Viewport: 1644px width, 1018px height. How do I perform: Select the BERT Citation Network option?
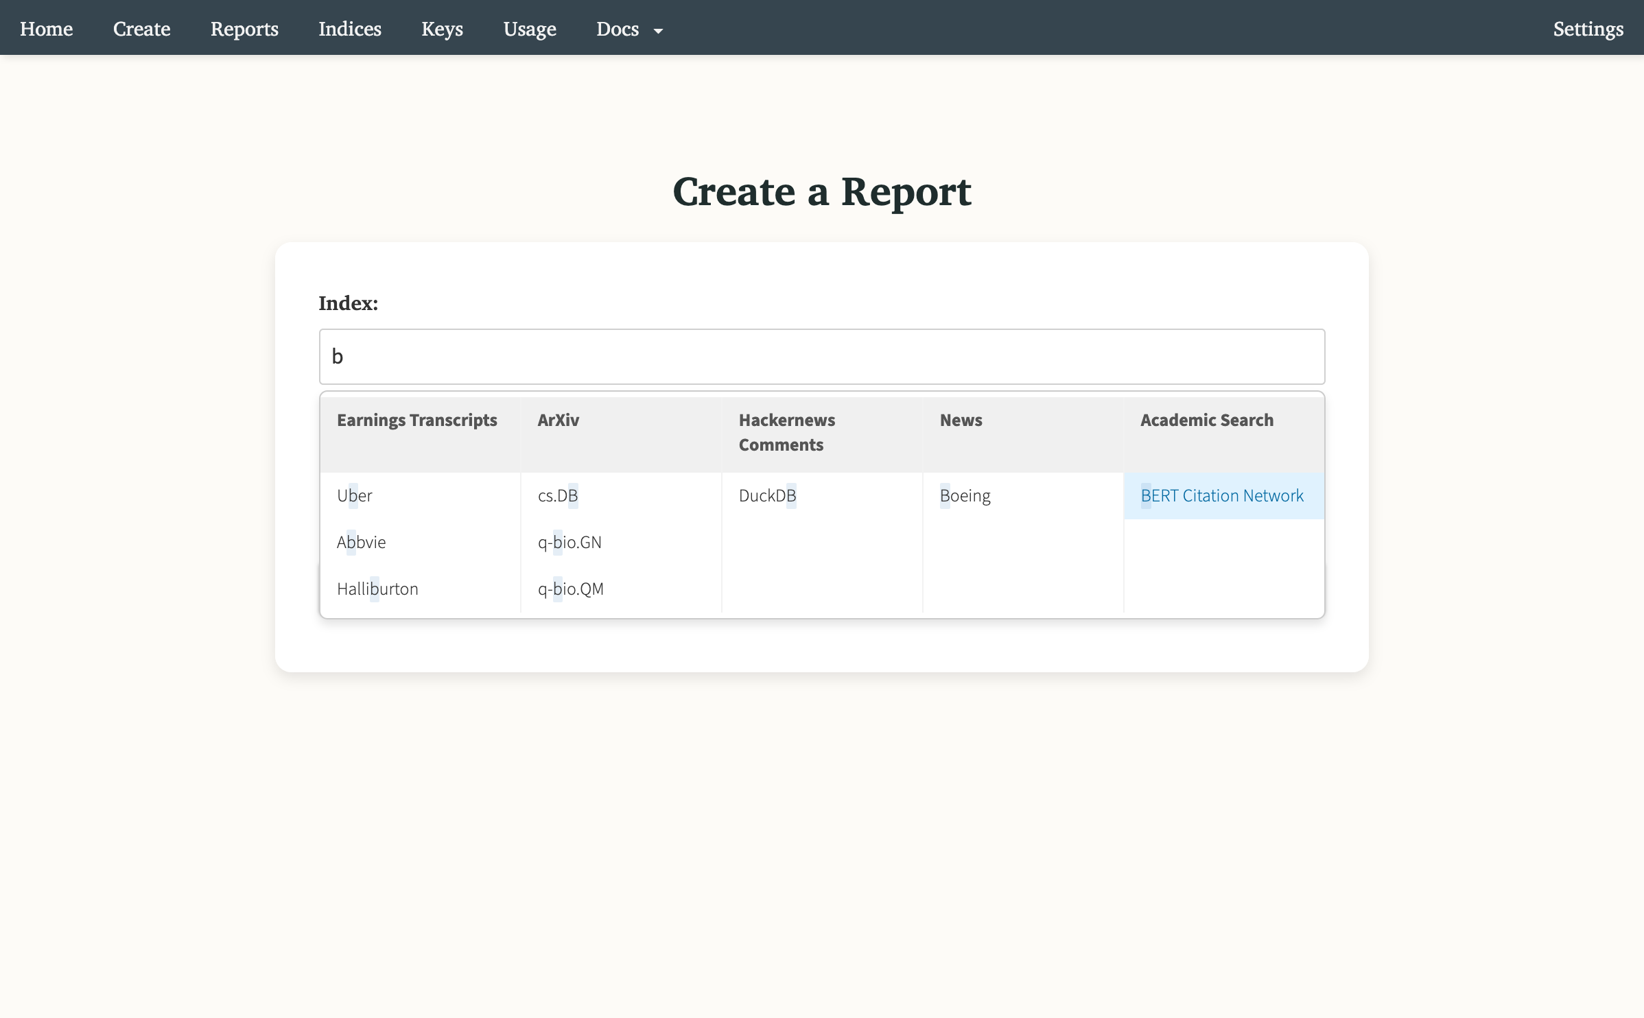click(1222, 495)
